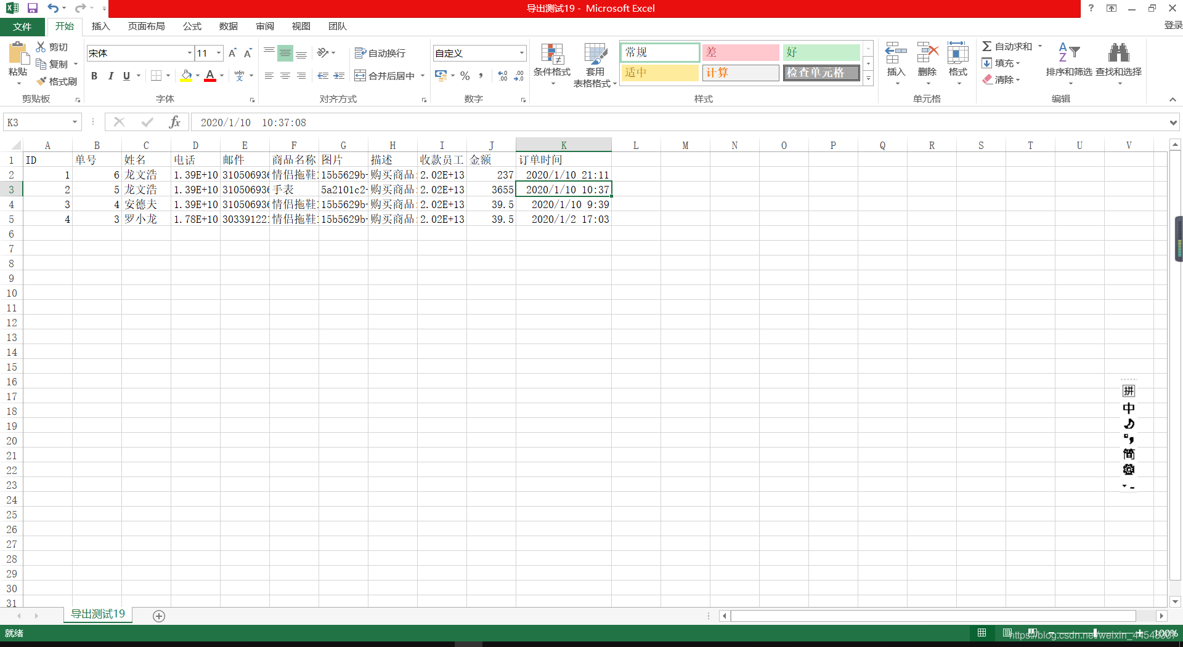The image size is (1183, 647).
Task: Decrease font size with smaller A icon
Action: pyautogui.click(x=248, y=53)
